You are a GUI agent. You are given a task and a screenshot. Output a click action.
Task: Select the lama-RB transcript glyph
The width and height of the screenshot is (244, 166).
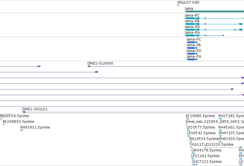click(214, 24)
